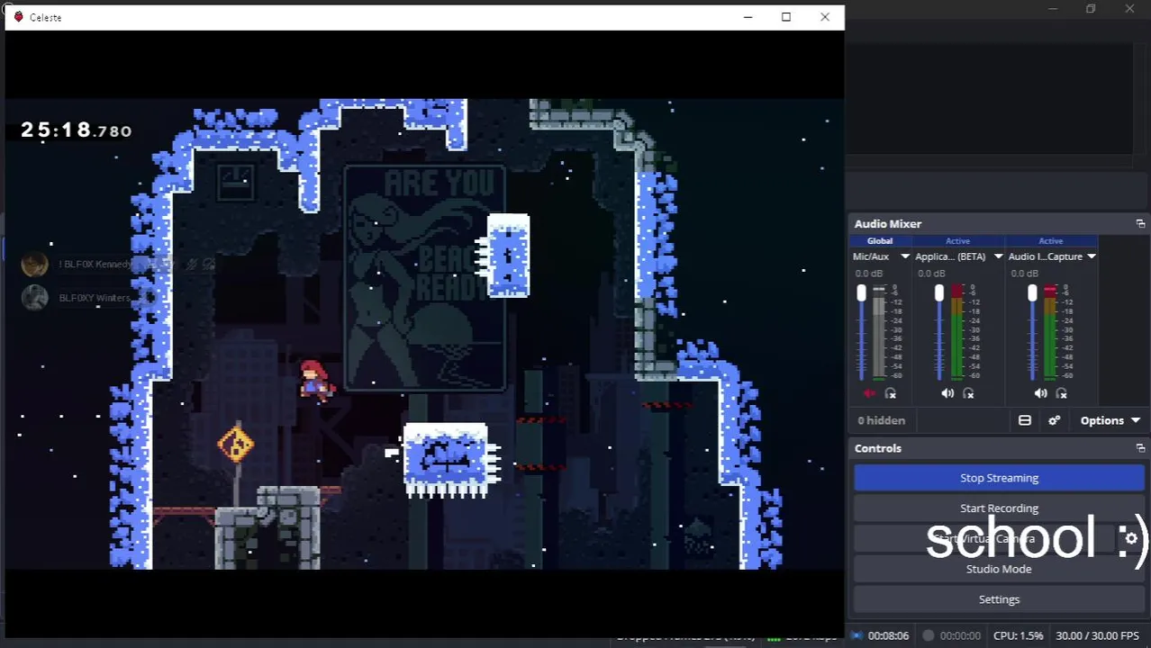Screen dimensions: 1151x648
Task: Close the OBS window behind Celeste
Action: click(x=1129, y=9)
